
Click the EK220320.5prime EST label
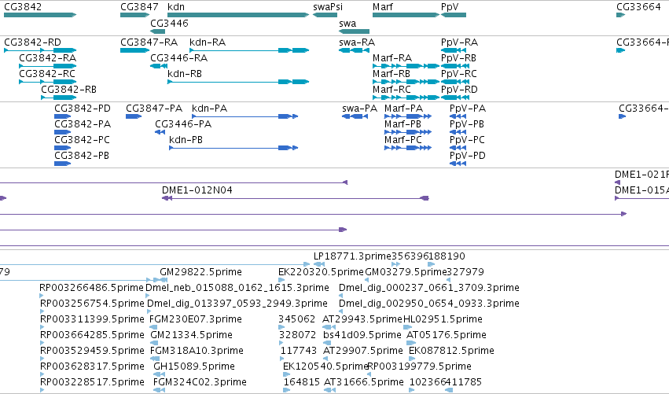pos(321,272)
